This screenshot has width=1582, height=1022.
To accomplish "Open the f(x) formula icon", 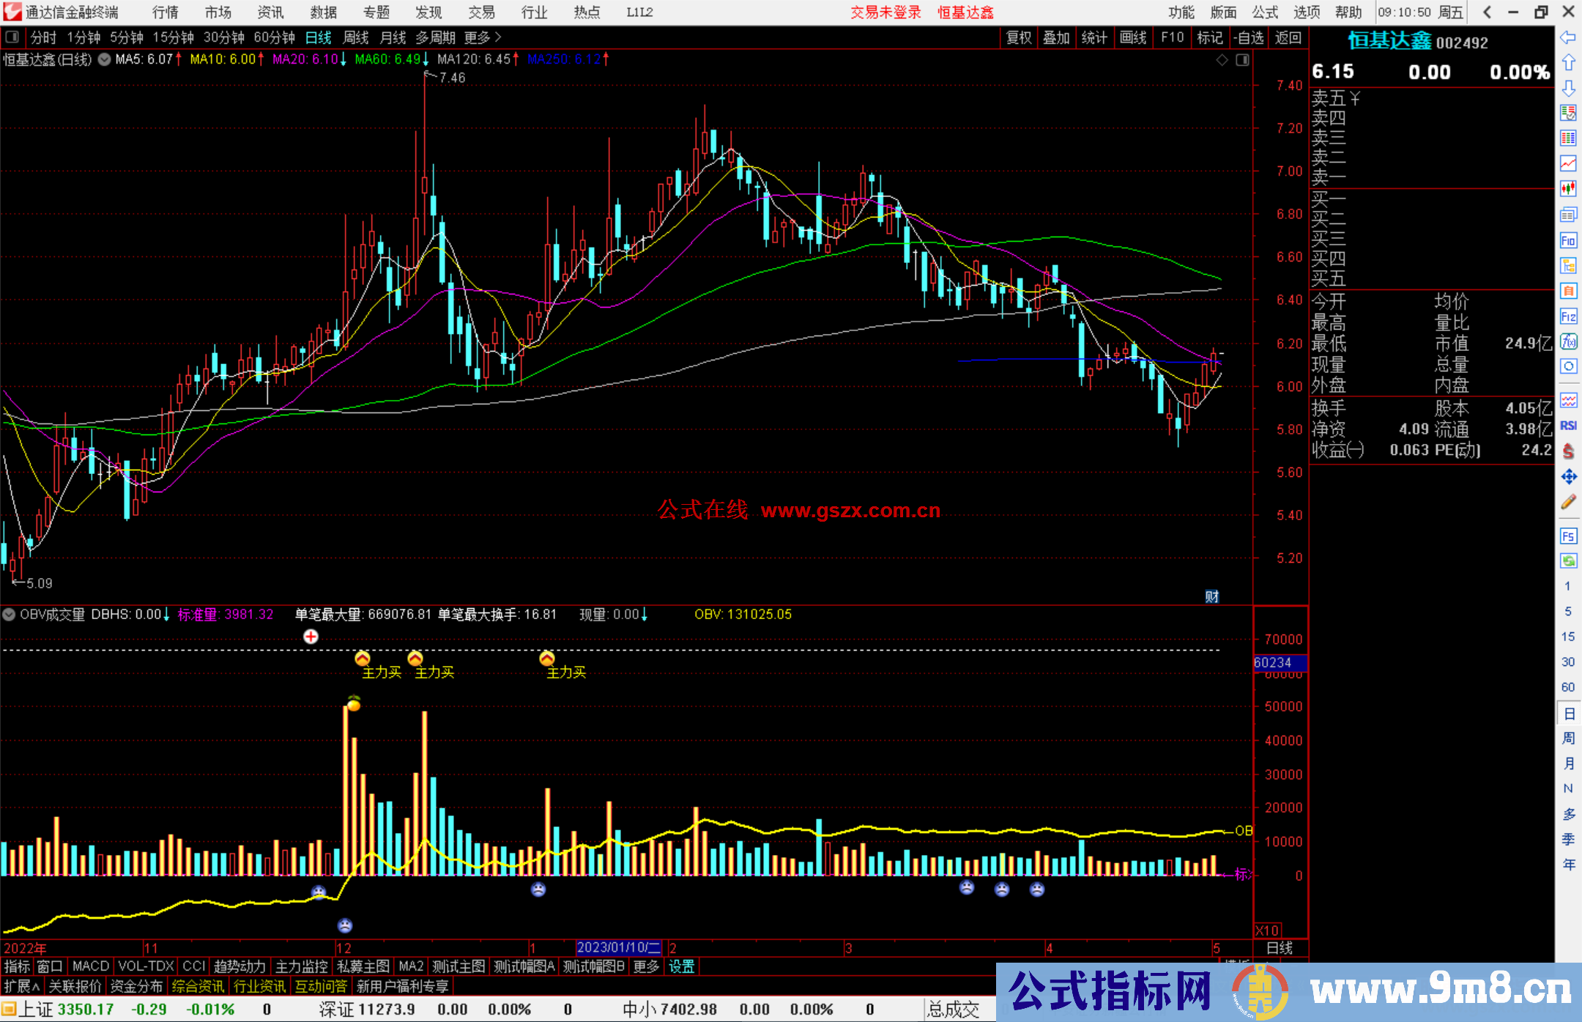I will [x=1568, y=341].
